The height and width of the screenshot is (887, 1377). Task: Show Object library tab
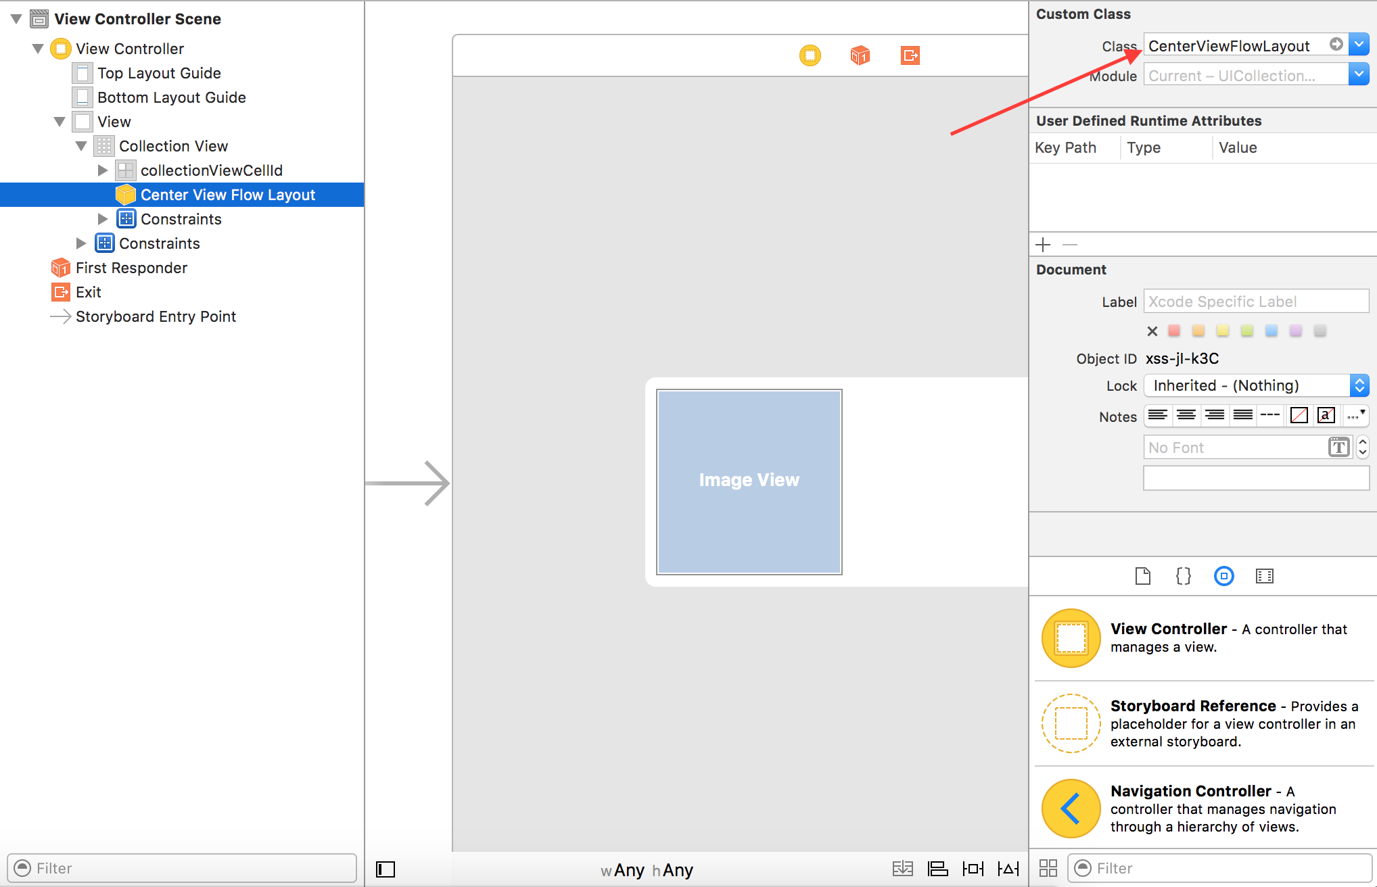point(1223,576)
